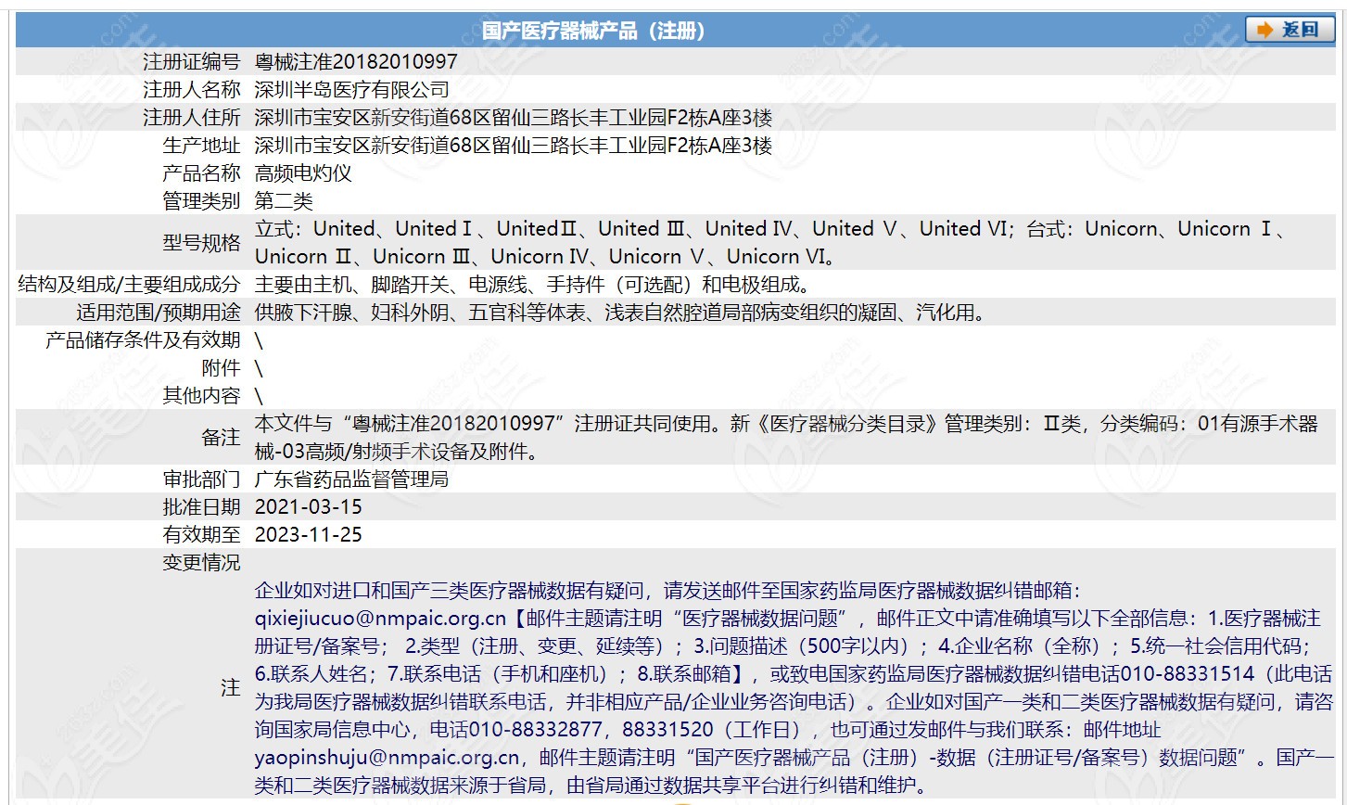Click the 注册证编号 label
1347x805 pixels.
click(x=192, y=61)
